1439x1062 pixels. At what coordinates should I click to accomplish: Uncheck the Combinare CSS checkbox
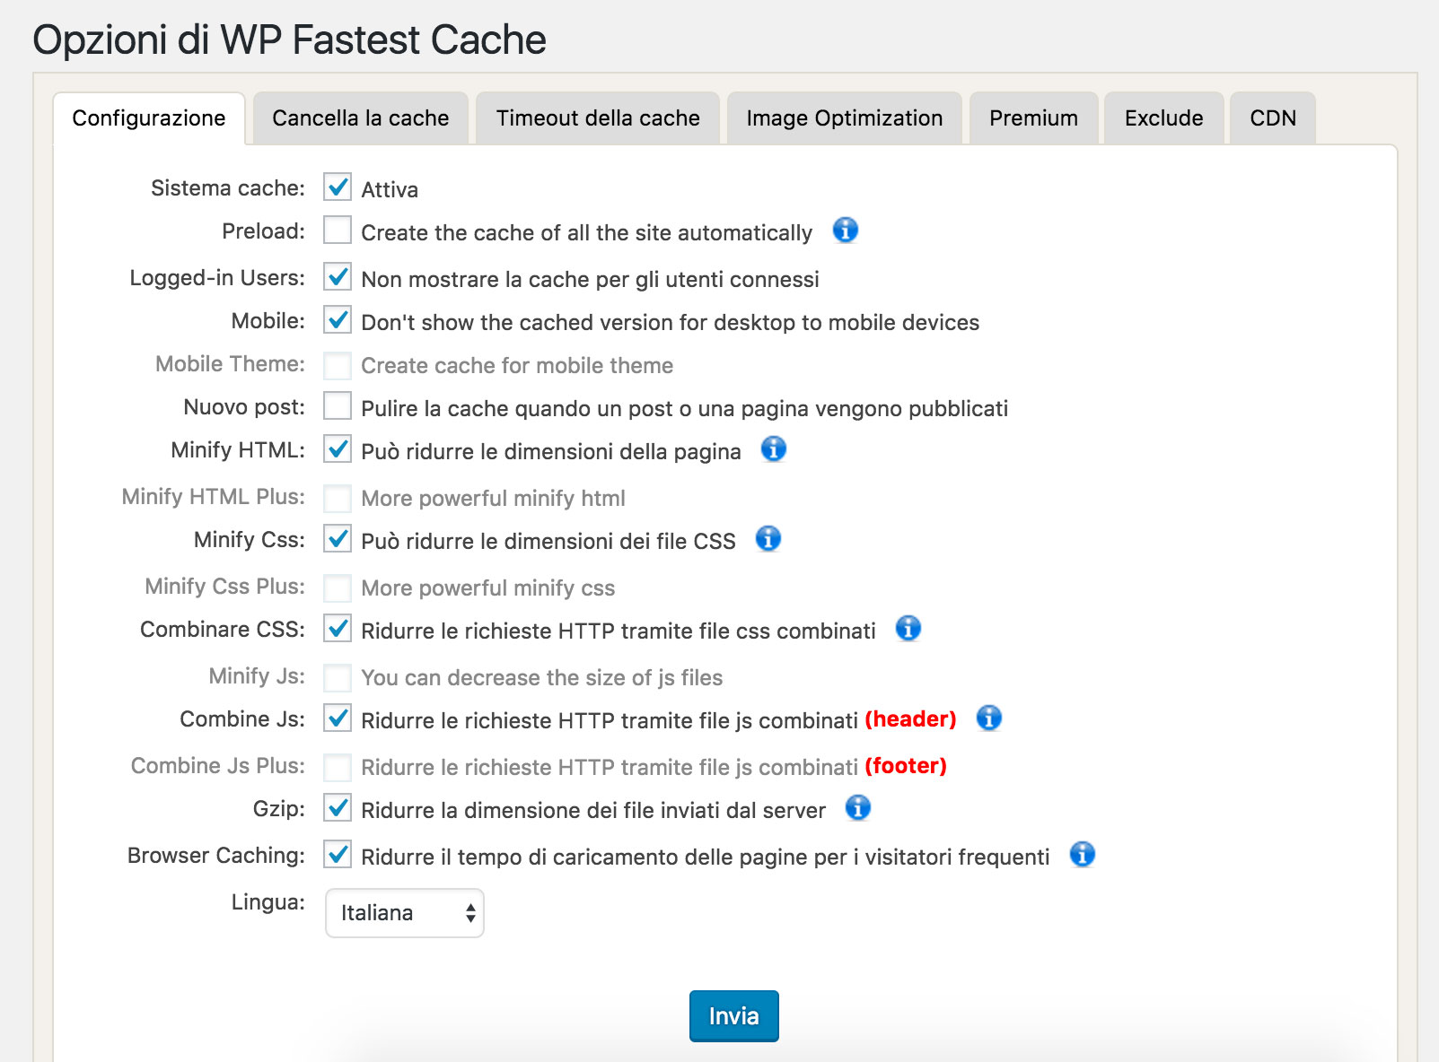[338, 629]
